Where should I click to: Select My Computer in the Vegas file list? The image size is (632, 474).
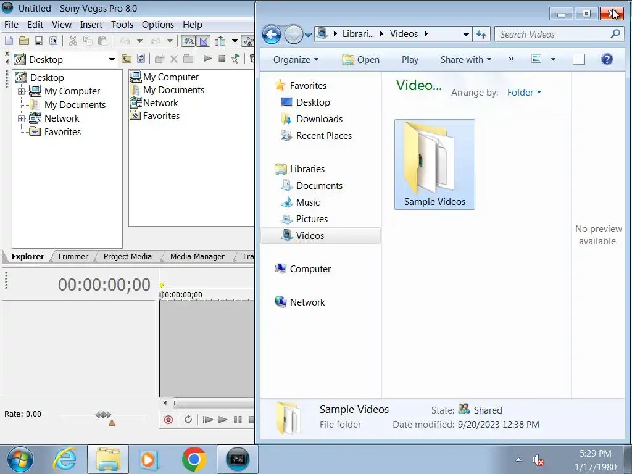tap(170, 77)
